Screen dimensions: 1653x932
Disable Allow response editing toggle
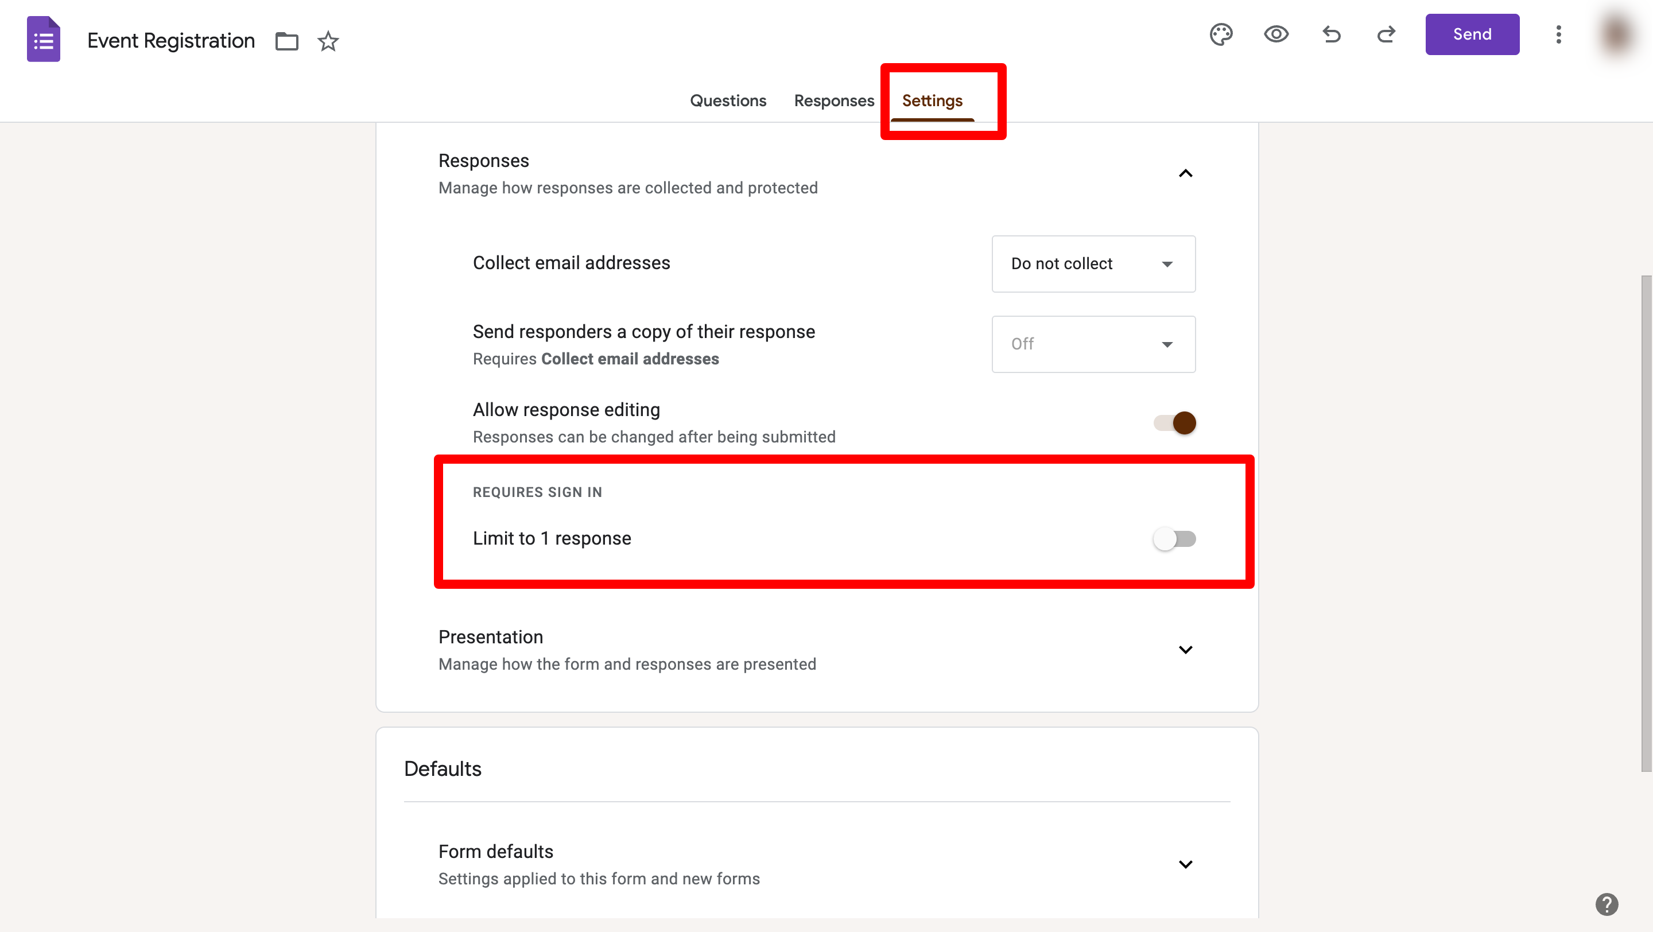[1174, 423]
